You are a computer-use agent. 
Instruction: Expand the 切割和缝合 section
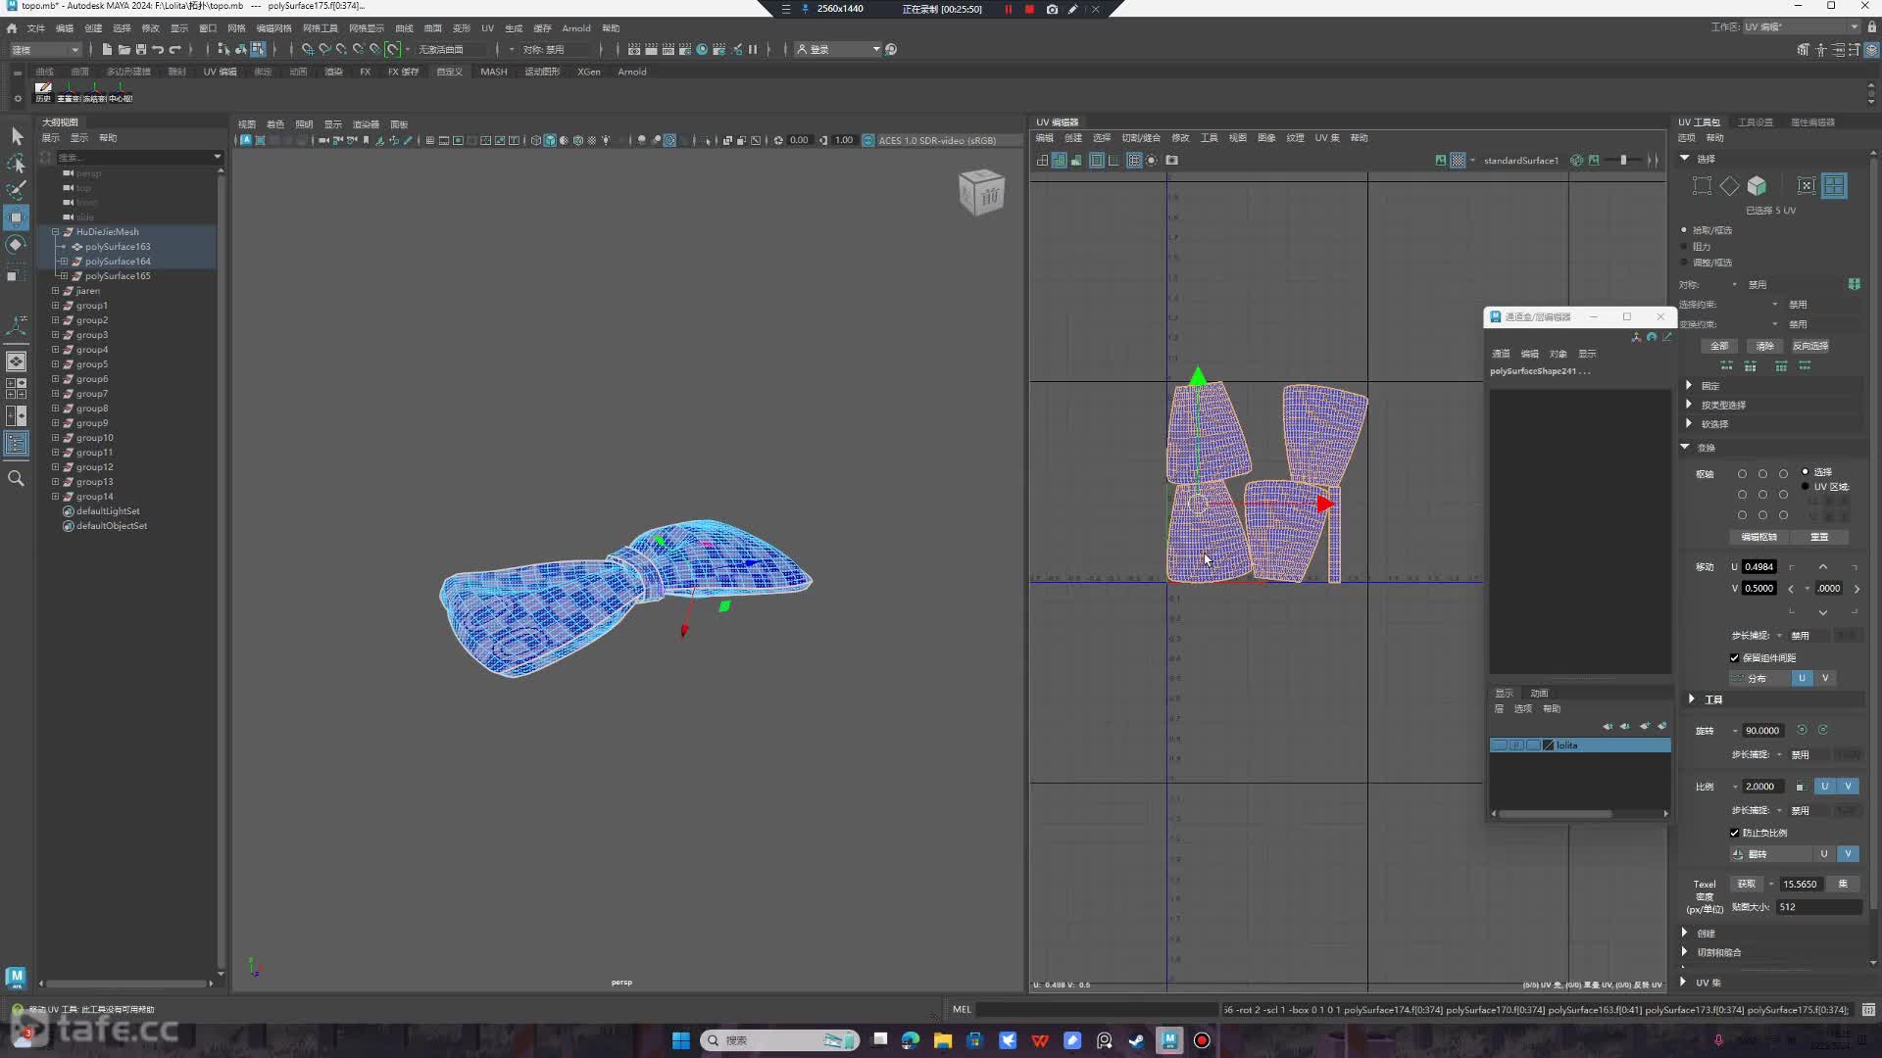tap(1685, 951)
